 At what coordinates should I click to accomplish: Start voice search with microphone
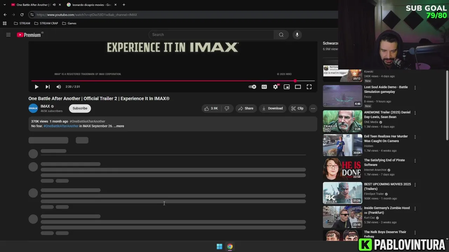pos(297,35)
